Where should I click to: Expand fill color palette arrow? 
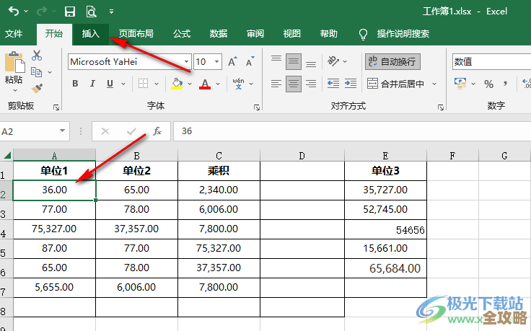[190, 84]
